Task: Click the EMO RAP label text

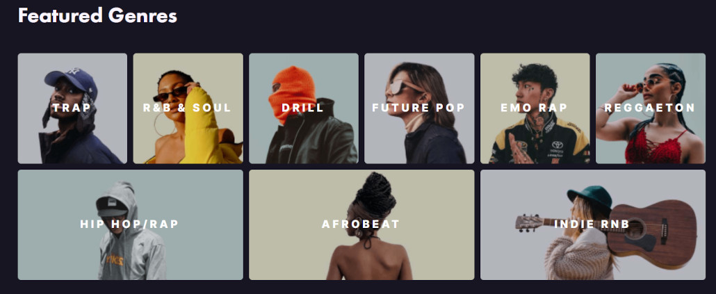Action: [x=534, y=108]
